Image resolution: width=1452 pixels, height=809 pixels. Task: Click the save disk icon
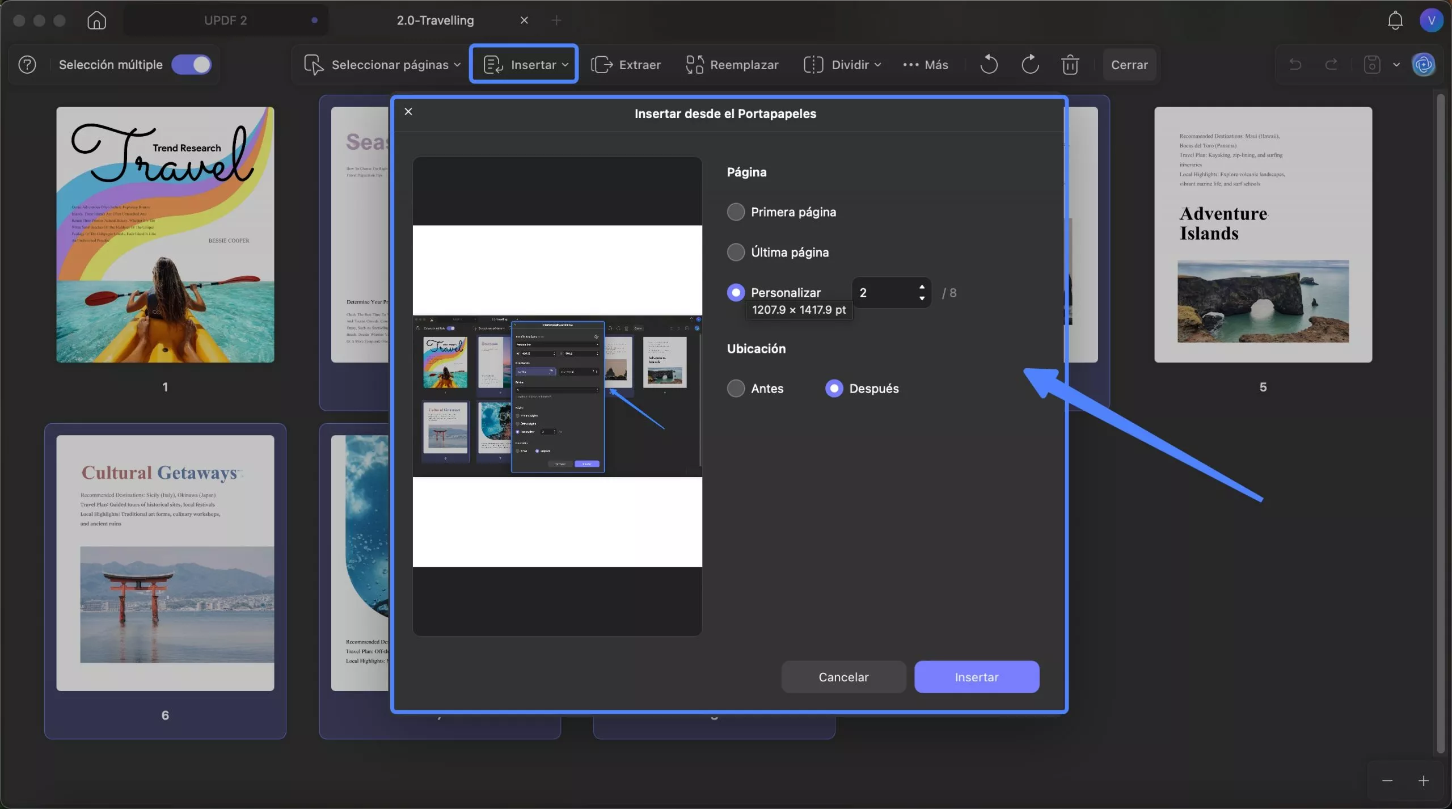1372,65
